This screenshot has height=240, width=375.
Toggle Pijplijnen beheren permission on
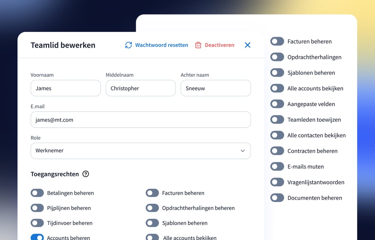[x=37, y=208]
